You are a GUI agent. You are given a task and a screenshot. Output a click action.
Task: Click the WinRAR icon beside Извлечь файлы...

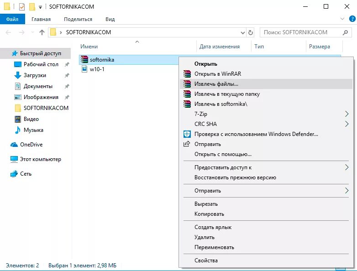(x=187, y=84)
